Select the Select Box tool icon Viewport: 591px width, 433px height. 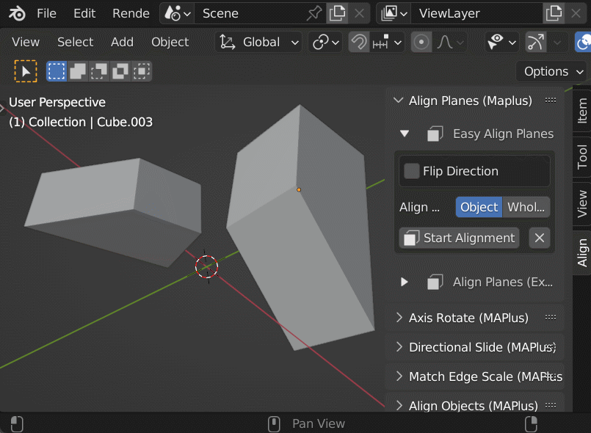26,71
